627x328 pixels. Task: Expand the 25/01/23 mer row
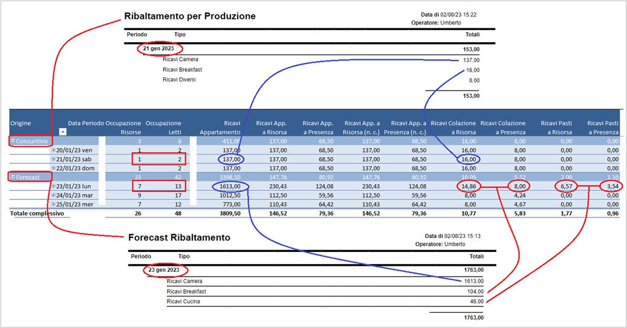click(x=53, y=204)
